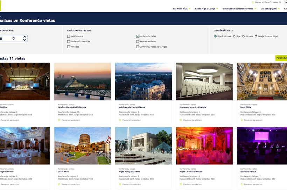Click the star icon under Splendid Palace
This screenshot has height=191, width=287.
pos(241,184)
